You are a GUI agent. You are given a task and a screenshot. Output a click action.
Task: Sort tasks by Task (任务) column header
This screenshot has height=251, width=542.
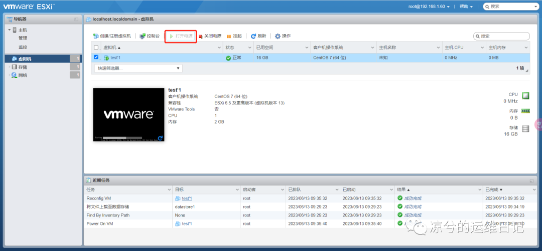[x=91, y=189]
